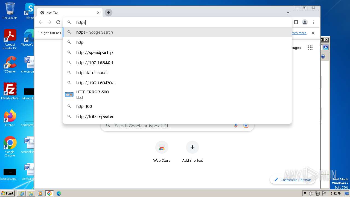Image resolution: width=350 pixels, height=197 pixels.
Task: Pick the 'http //fritz.repeater' suggestion
Action: [x=177, y=117]
